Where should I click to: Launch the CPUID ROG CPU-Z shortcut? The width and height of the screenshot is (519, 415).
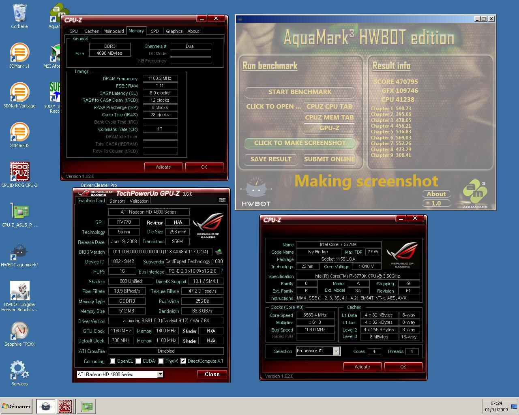click(x=19, y=175)
